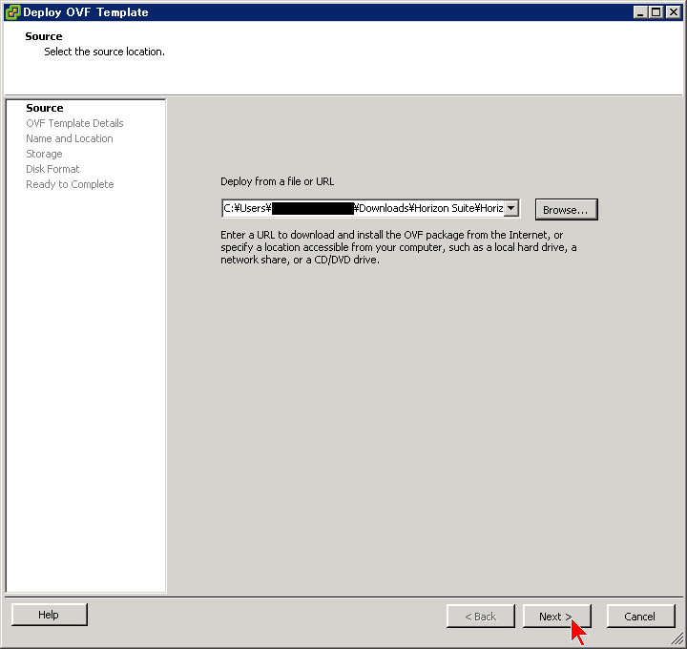Select Name and Location step
This screenshot has width=687, height=649.
point(70,138)
